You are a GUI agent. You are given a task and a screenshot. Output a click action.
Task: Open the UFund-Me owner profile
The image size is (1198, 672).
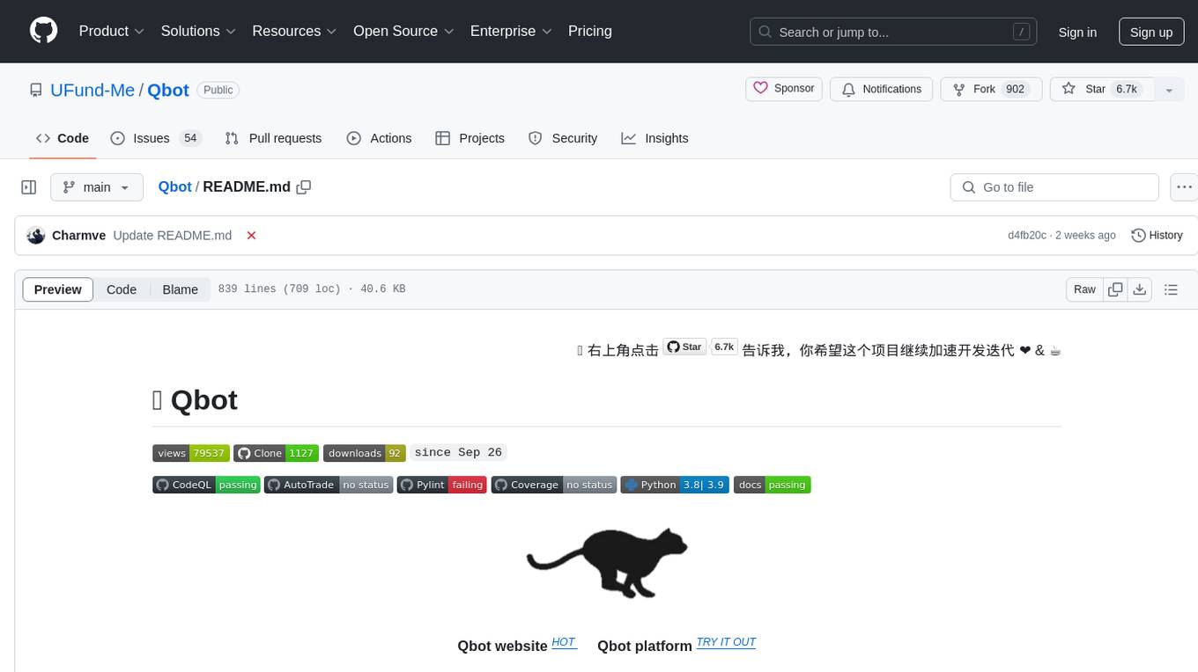click(x=92, y=90)
